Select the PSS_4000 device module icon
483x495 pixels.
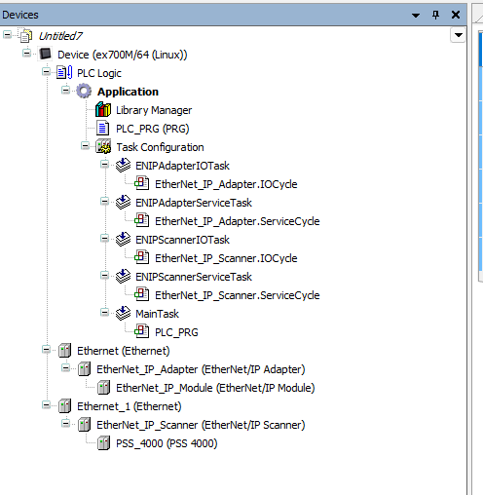tap(103, 443)
